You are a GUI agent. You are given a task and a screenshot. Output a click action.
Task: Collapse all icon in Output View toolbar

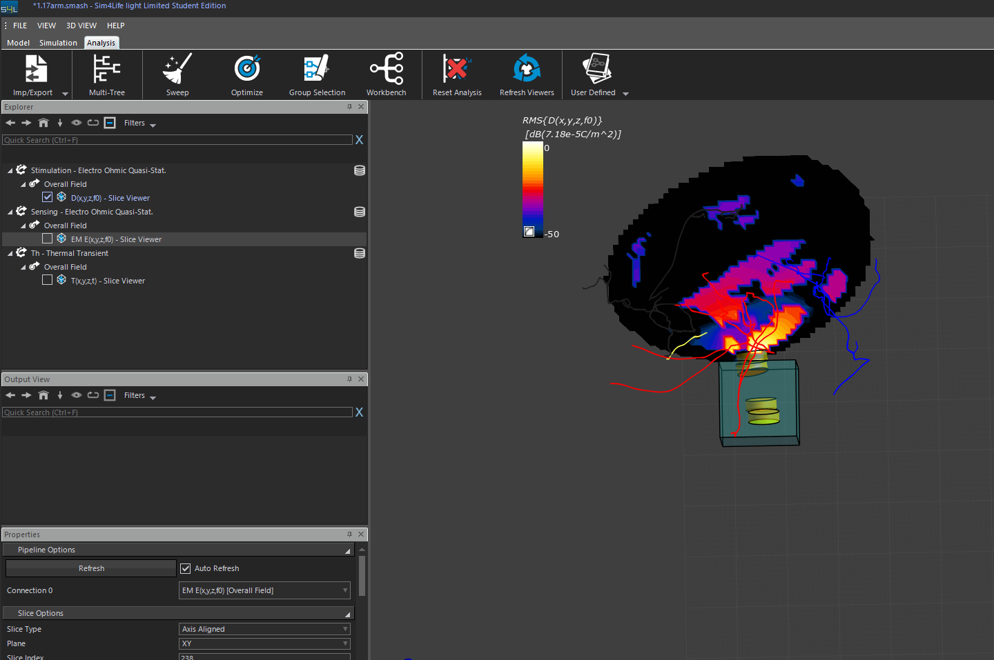tap(110, 395)
